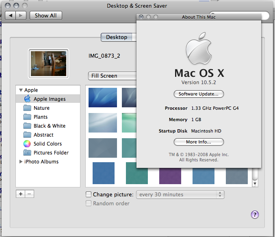Click the Show All button
The image size is (275, 237).
[46, 15]
